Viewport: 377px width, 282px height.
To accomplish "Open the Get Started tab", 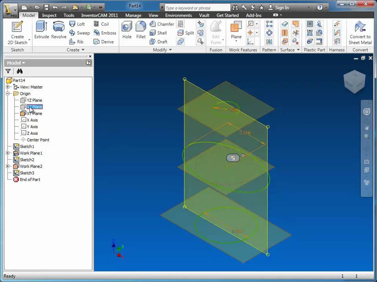I will (227, 15).
